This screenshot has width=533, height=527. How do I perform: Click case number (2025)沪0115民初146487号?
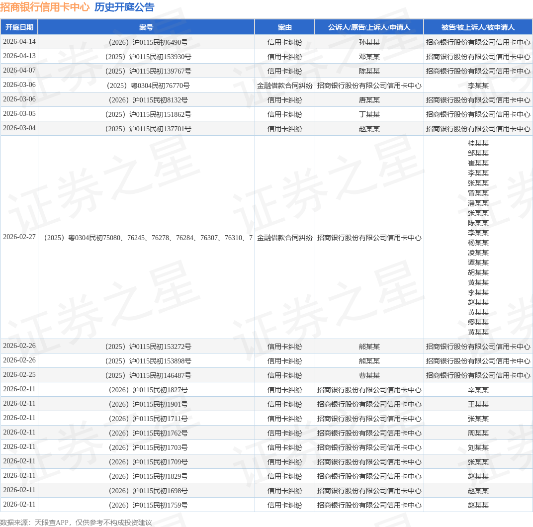pos(148,375)
